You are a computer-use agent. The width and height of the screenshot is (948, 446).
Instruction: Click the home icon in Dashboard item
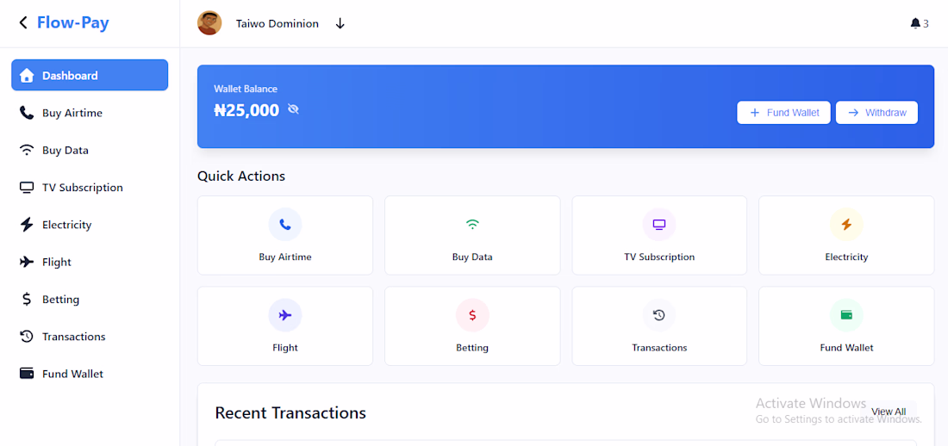coord(27,76)
